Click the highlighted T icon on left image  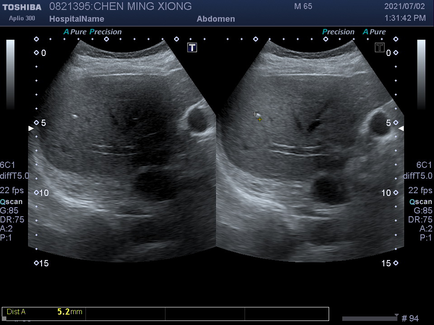point(192,47)
